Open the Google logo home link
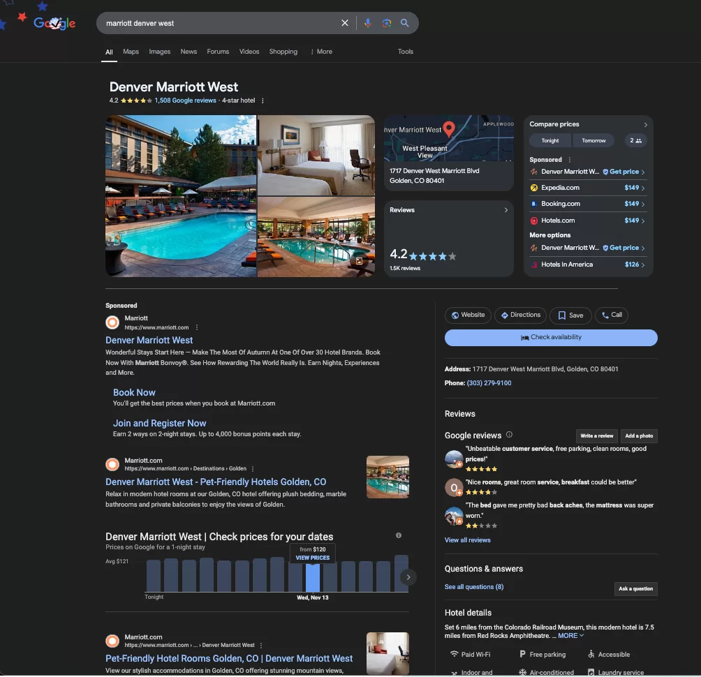Screen dimensions: 701x677 [x=54, y=23]
